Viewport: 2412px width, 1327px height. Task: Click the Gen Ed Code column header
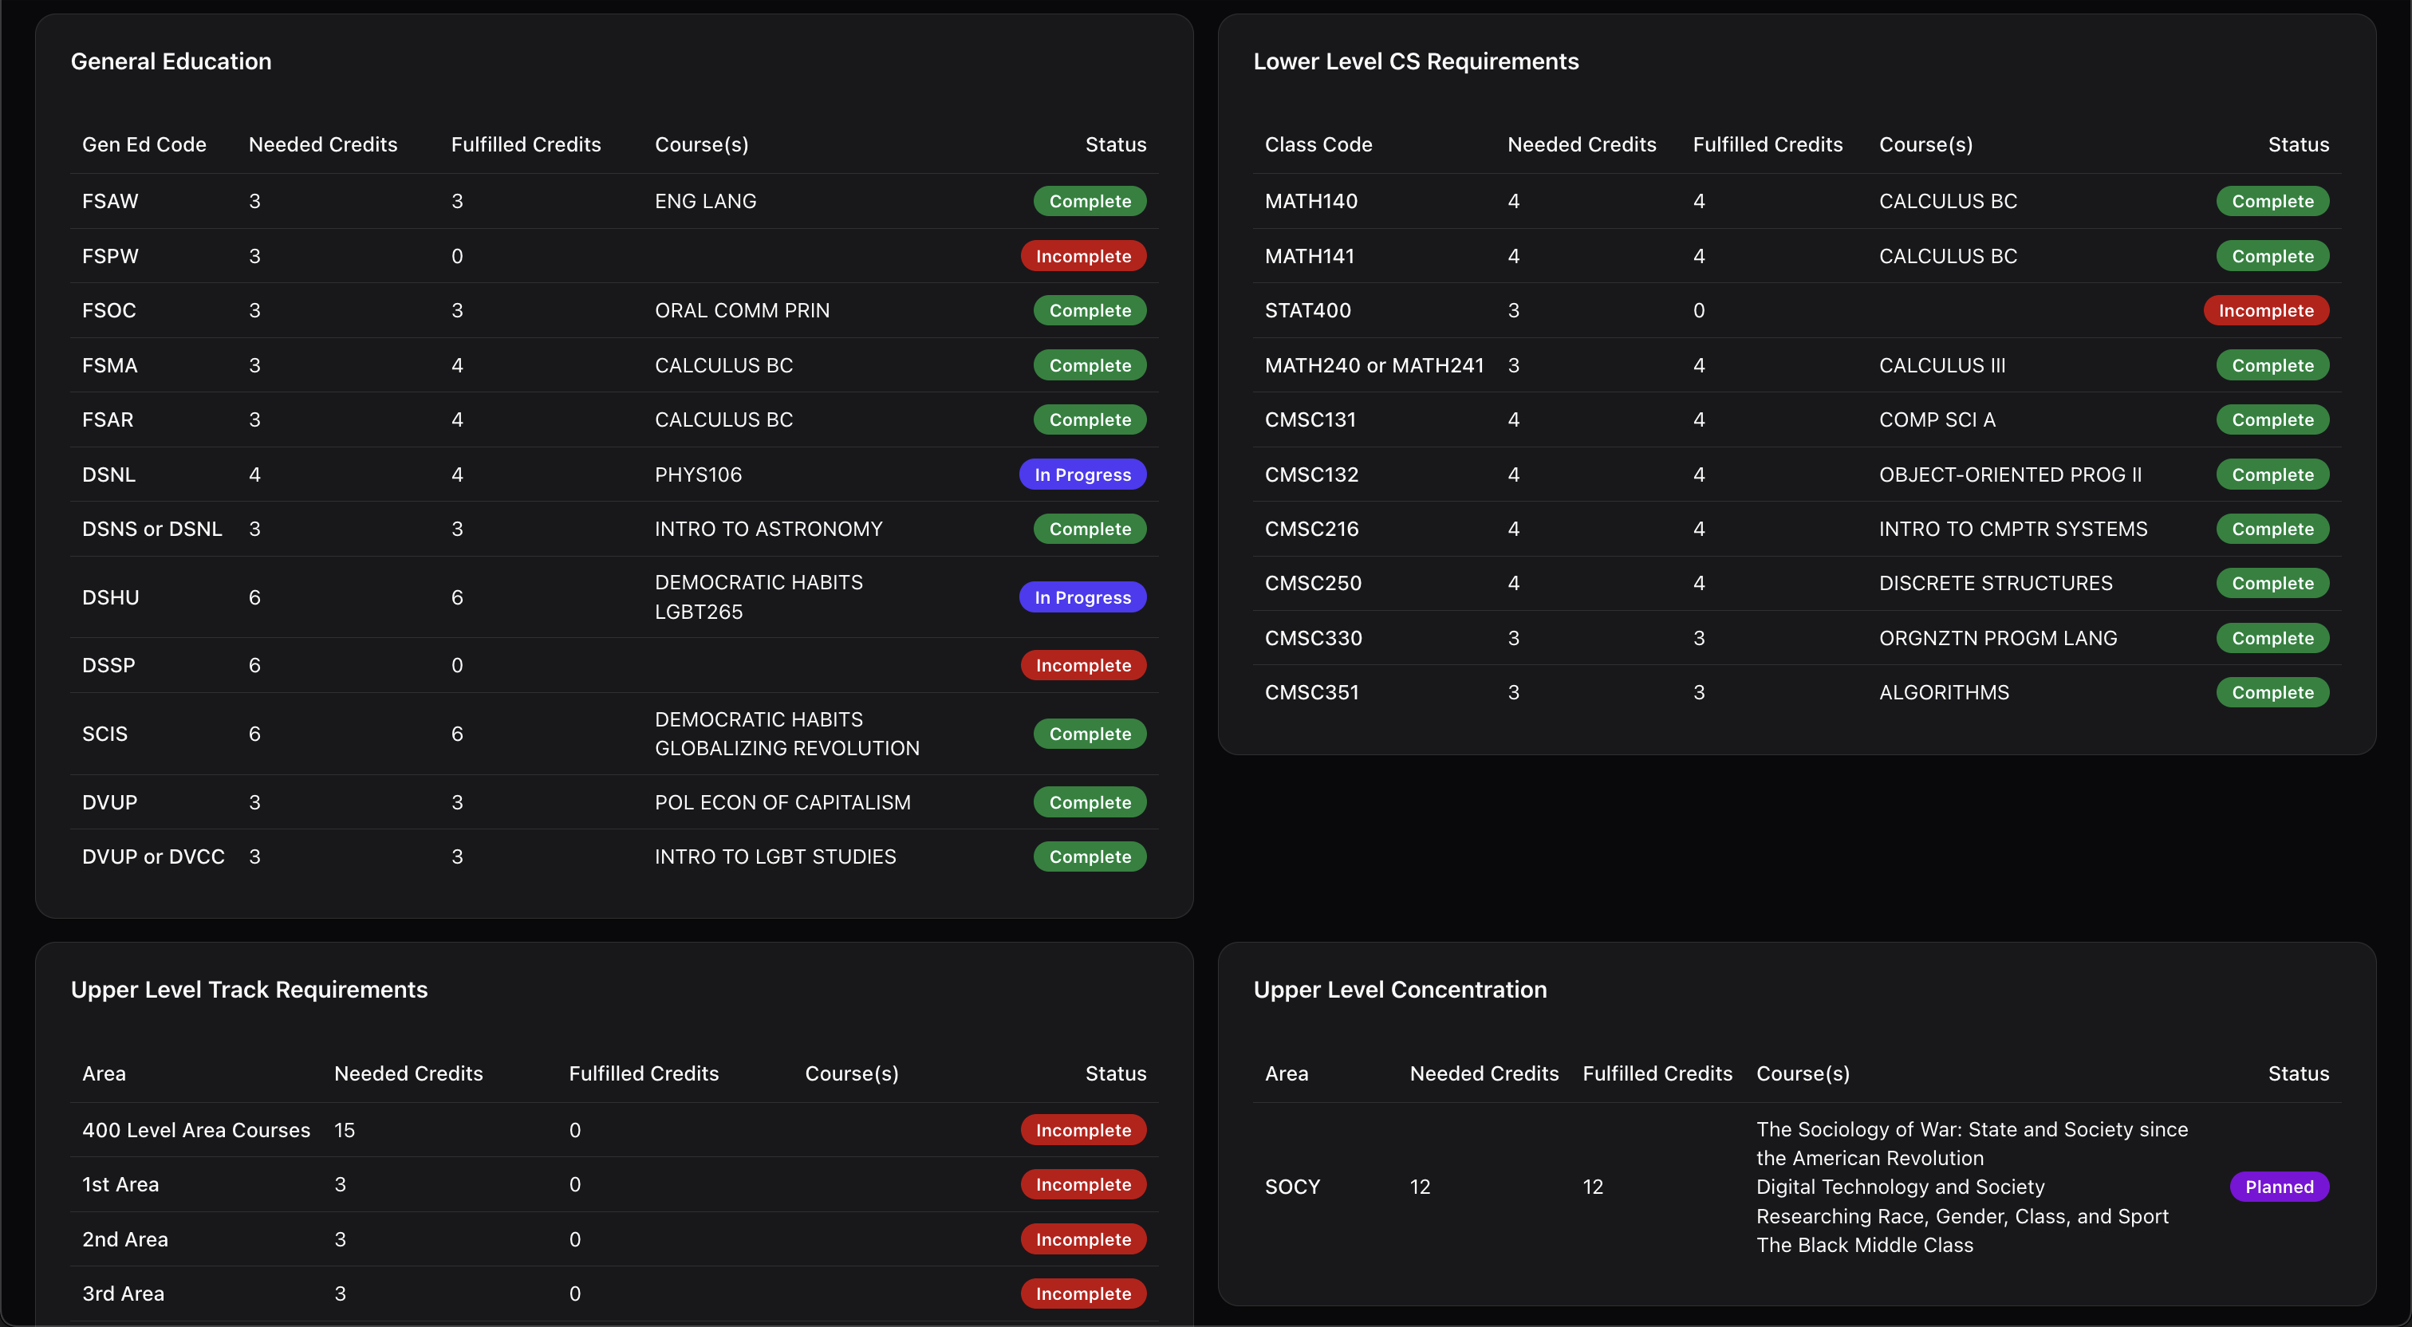tap(144, 144)
